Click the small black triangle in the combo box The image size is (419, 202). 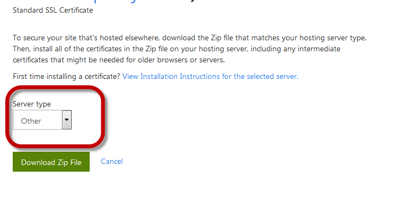click(x=67, y=119)
